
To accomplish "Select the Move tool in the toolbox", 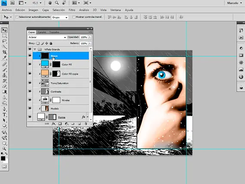I will 4,30.
